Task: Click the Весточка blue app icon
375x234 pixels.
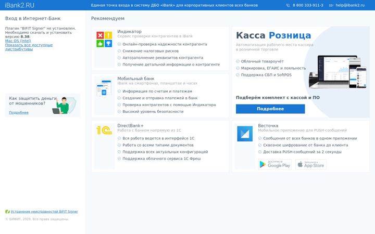Action: point(245,134)
